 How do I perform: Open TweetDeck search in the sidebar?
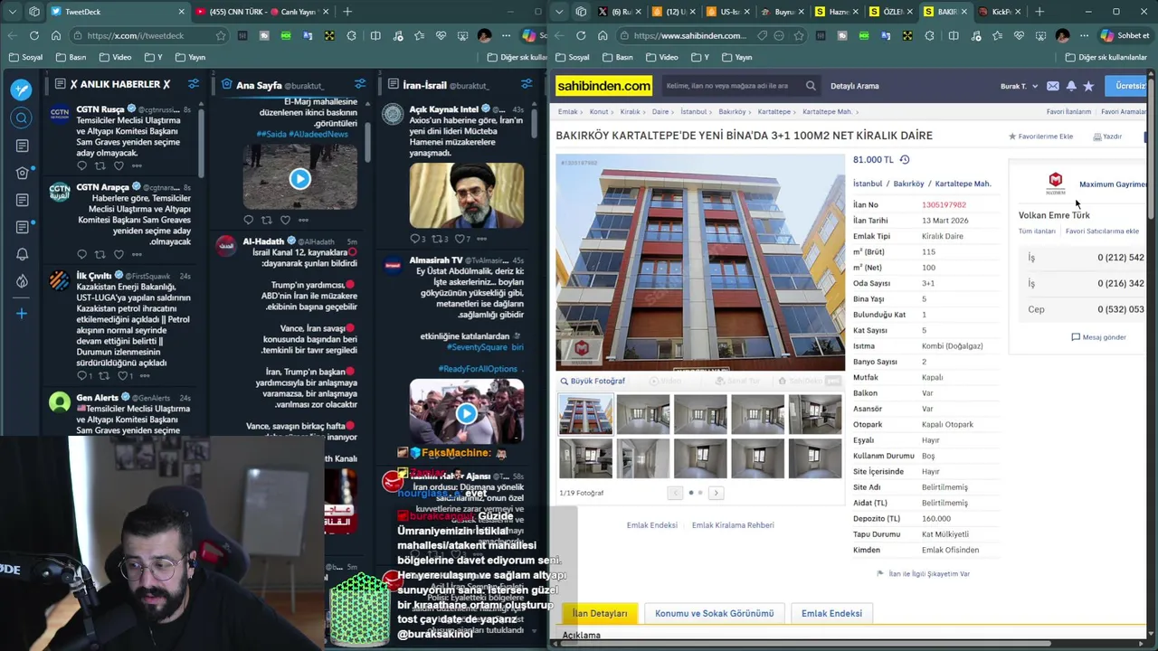[x=22, y=118]
